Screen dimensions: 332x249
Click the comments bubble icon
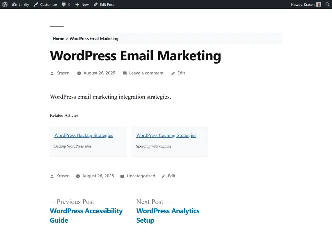pos(64,5)
